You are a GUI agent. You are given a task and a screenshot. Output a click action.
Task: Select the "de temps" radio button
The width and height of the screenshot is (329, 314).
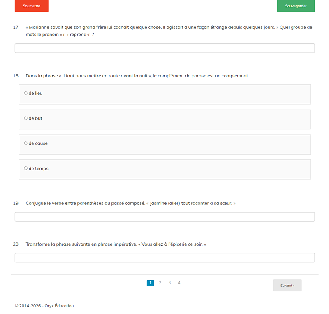(25, 169)
